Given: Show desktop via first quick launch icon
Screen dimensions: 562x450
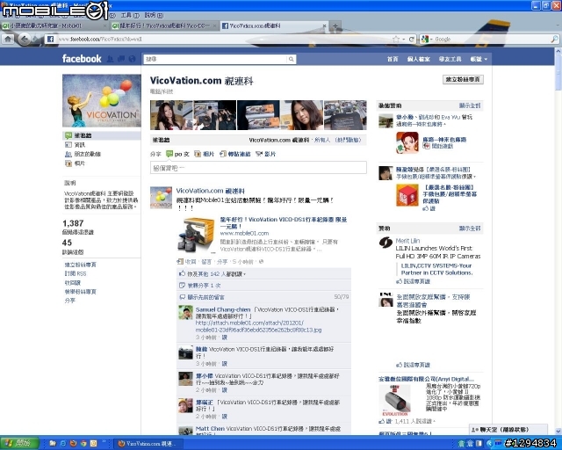Looking at the screenshot, I should [53, 444].
